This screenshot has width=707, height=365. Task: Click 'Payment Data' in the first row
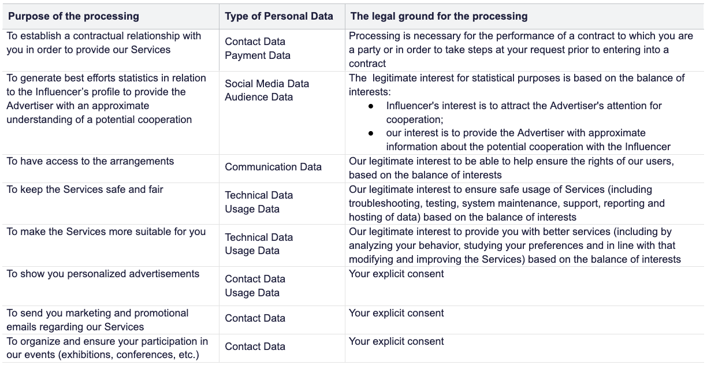pyautogui.click(x=258, y=55)
